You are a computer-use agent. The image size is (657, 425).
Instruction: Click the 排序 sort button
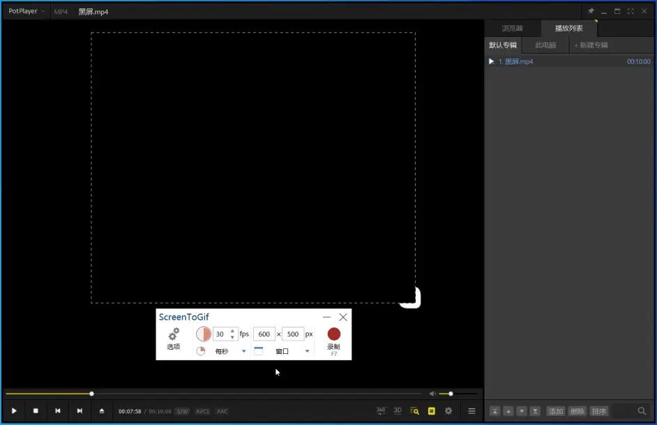coord(598,411)
